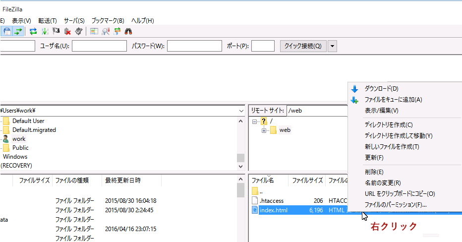This screenshot has height=242, width=462.
Task: Click the blue download arrow icon in context menu
Action: click(354, 89)
